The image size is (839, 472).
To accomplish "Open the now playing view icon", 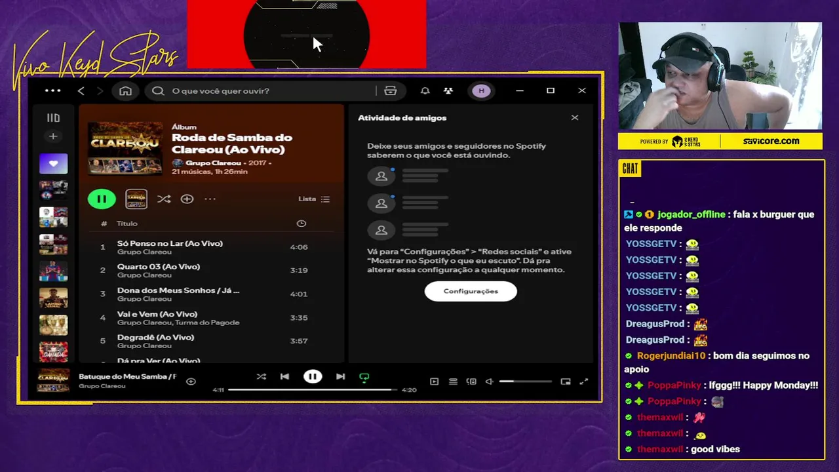I will (x=434, y=382).
